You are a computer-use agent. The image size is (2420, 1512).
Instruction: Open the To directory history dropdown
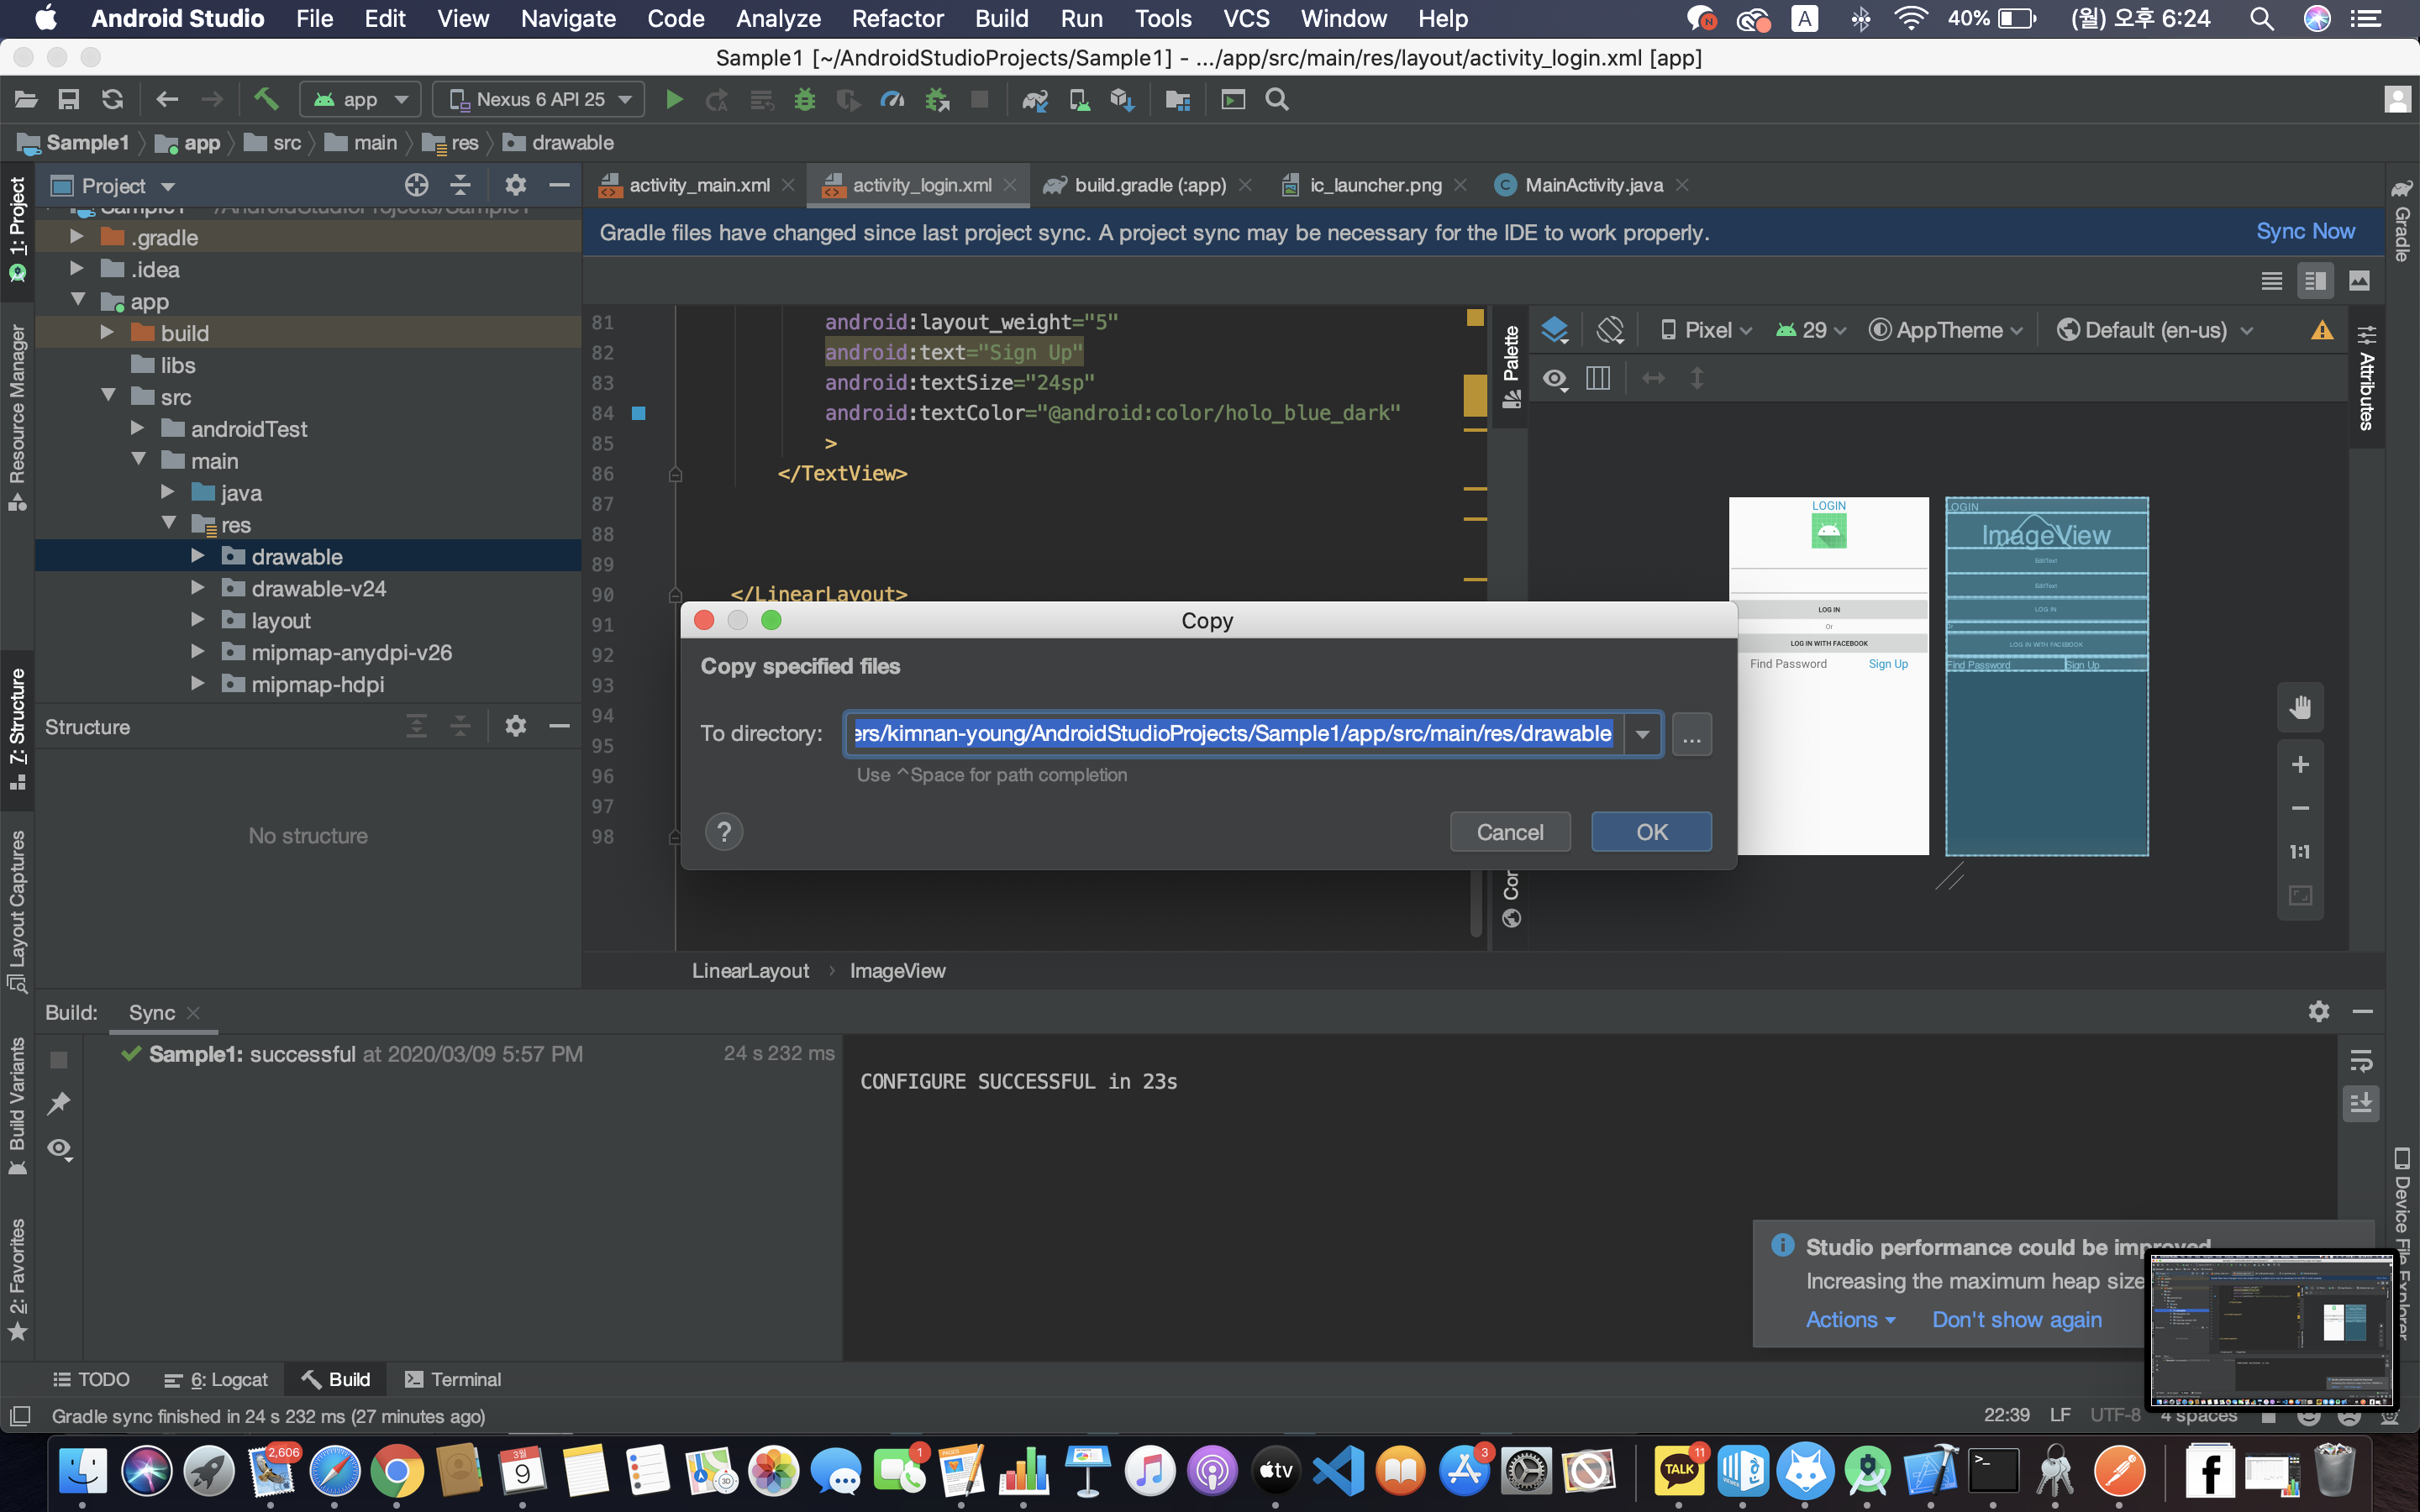[1642, 734]
